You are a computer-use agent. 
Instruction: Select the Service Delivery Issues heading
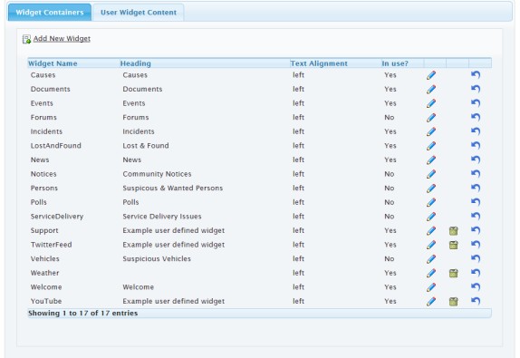(162, 217)
